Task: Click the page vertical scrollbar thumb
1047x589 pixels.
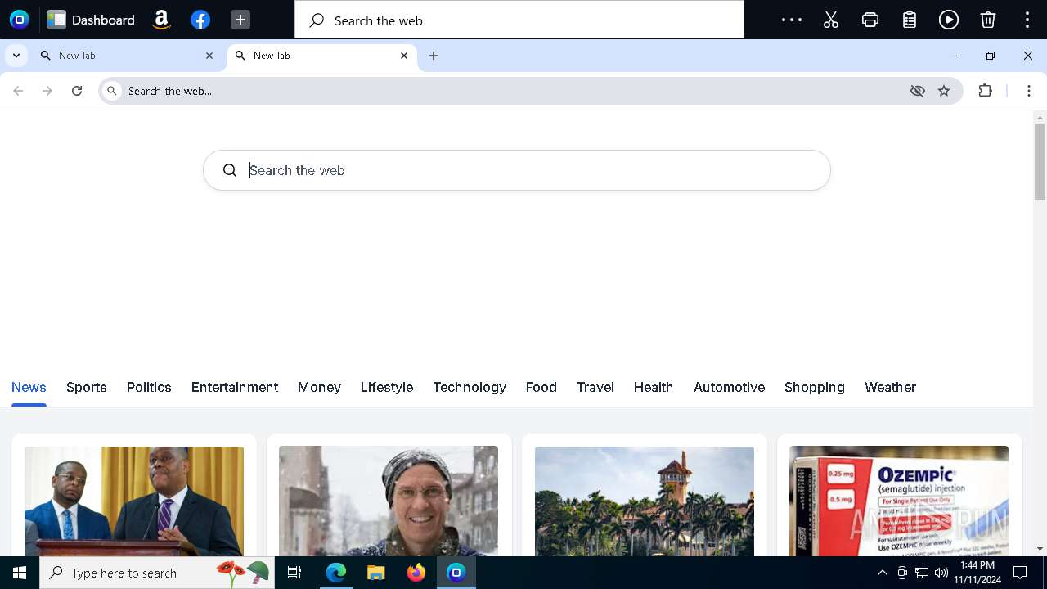Action: [x=1040, y=162]
